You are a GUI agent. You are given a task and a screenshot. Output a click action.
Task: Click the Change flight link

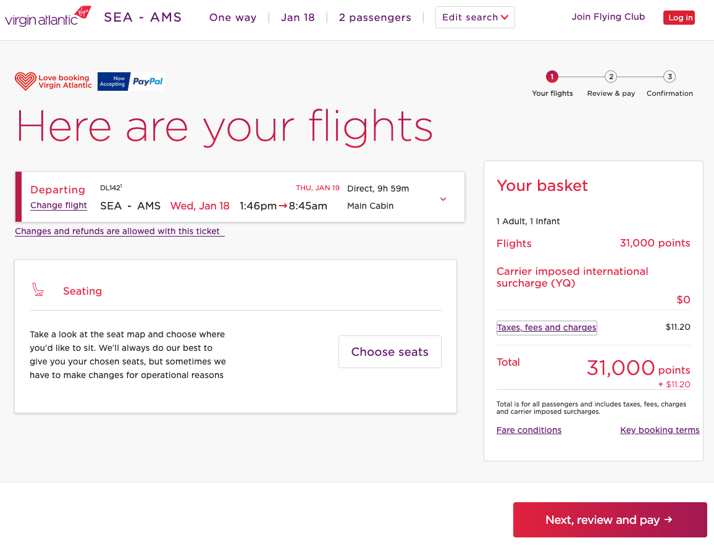click(x=59, y=206)
